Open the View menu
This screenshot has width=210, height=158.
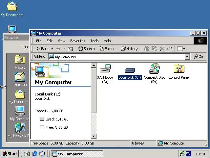61,41
